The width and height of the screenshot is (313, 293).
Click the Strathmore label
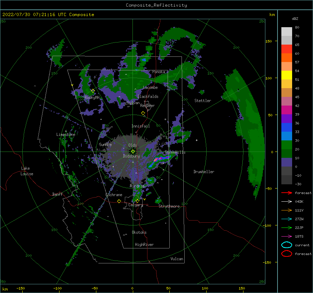[169, 206]
